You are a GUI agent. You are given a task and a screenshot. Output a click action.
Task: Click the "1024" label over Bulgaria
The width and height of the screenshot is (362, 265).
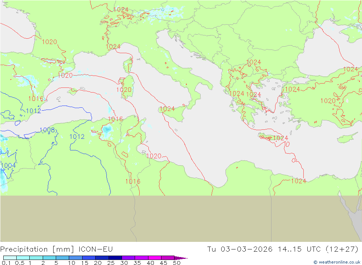(x=253, y=62)
